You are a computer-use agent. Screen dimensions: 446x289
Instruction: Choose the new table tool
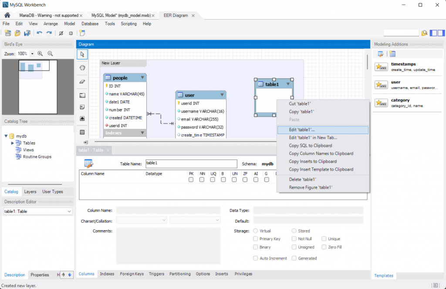click(x=82, y=132)
